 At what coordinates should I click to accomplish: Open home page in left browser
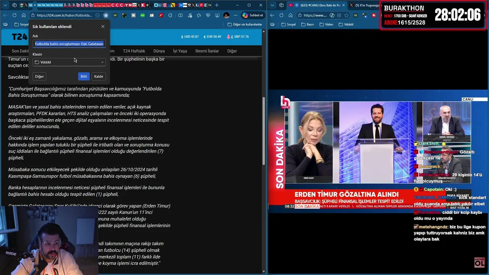pos(23,15)
